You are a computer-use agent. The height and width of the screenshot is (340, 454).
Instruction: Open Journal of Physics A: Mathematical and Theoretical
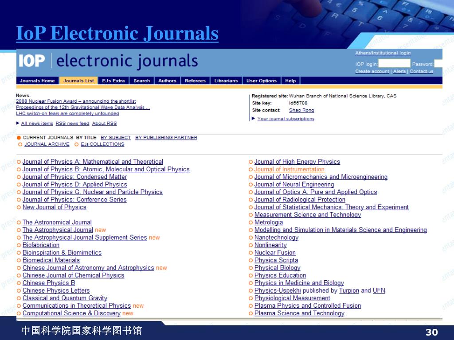(x=93, y=162)
